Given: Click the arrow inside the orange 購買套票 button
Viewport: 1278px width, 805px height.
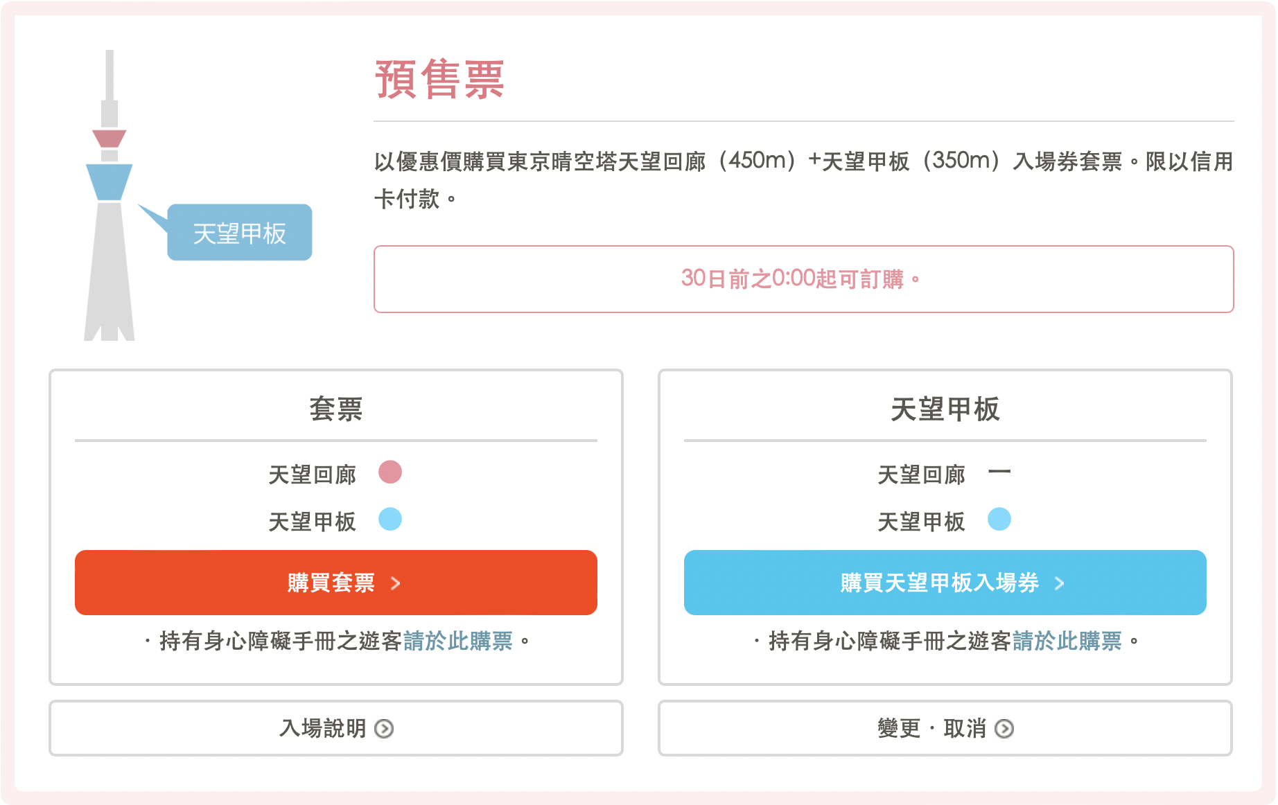Looking at the screenshot, I should tap(396, 583).
